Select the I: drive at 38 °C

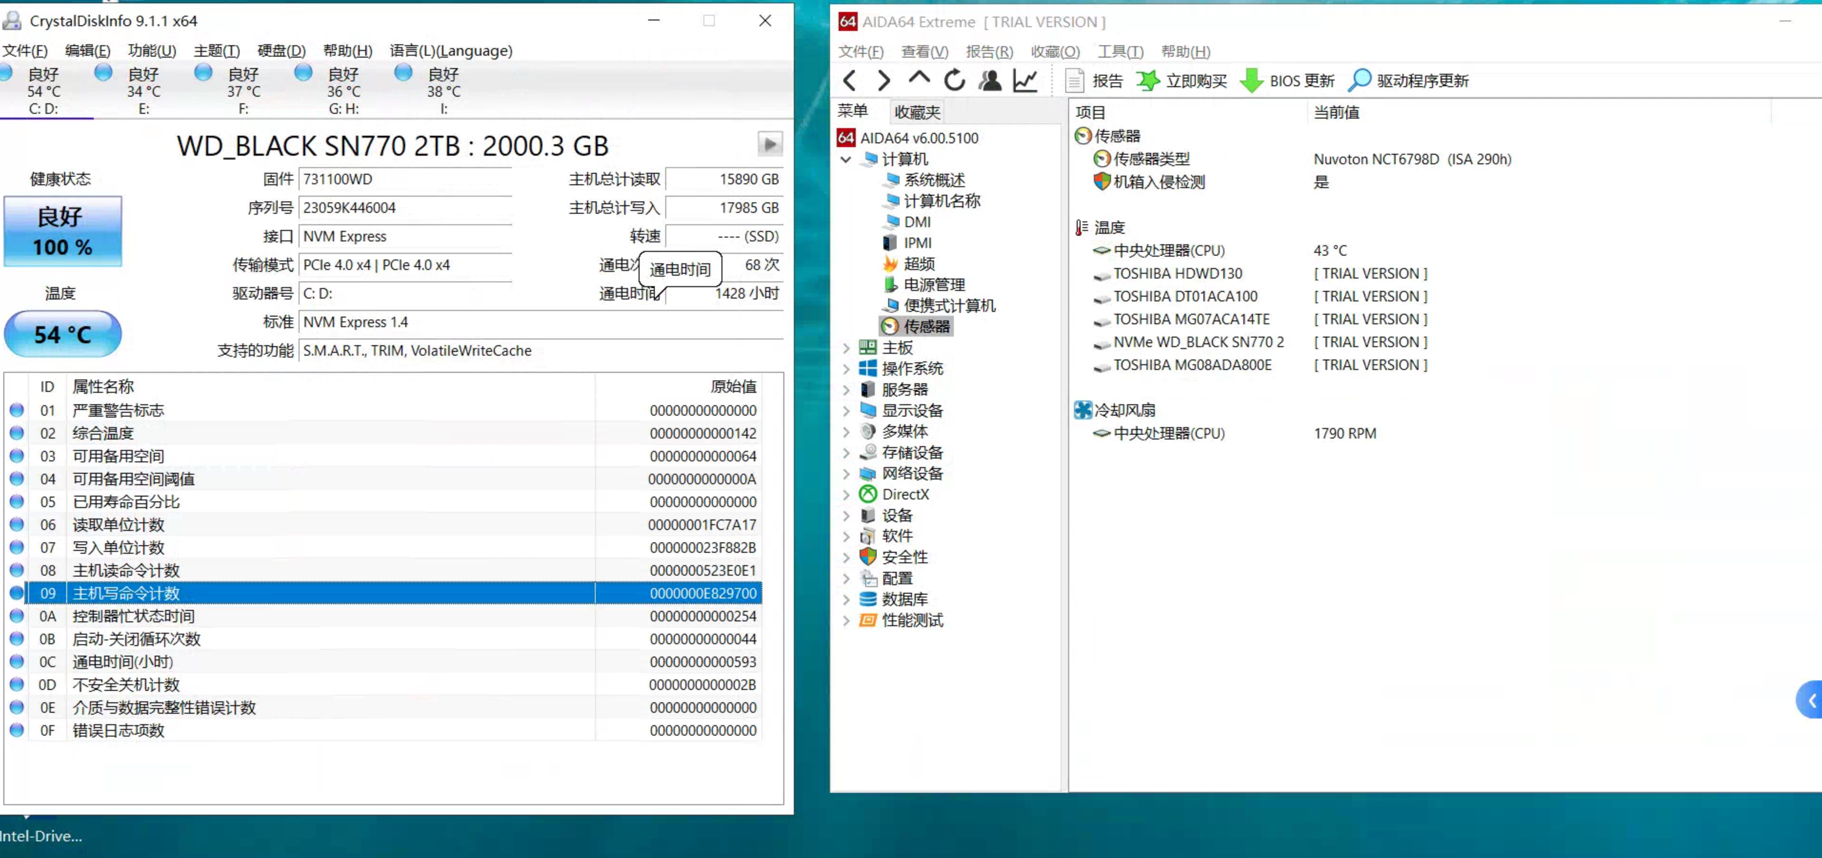click(443, 90)
